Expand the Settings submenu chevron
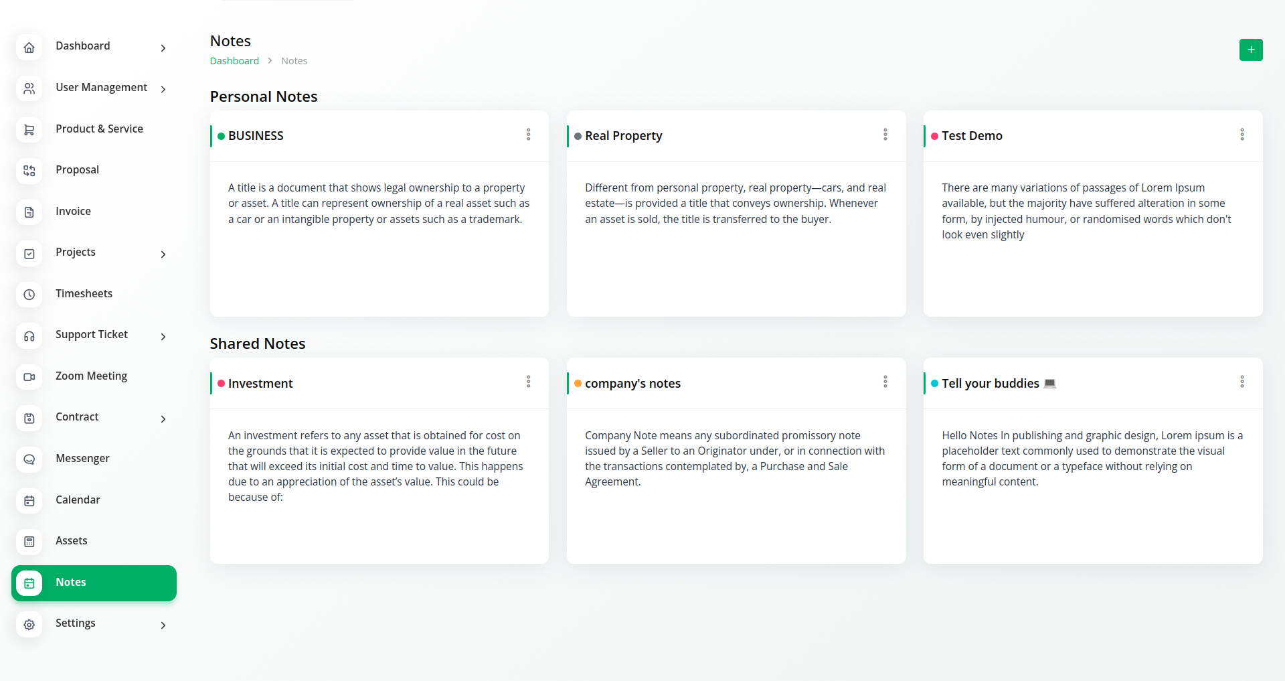1285x681 pixels. (x=163, y=625)
